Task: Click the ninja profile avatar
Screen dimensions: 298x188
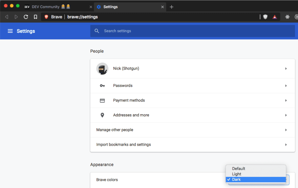Action: coord(102,69)
